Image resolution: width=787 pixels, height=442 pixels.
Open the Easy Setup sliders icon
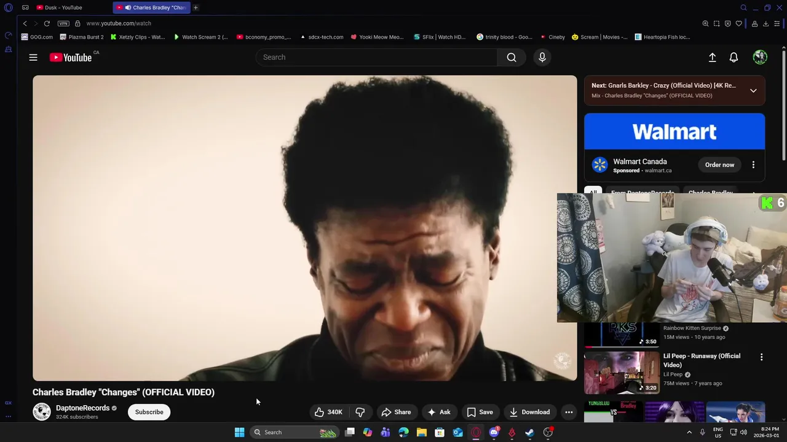(x=777, y=23)
